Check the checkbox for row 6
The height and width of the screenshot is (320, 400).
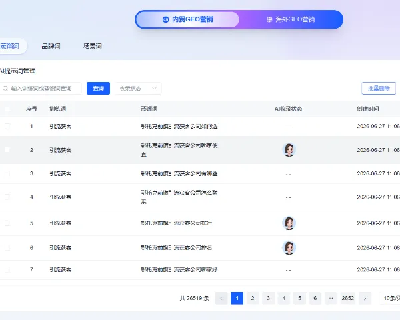tap(7, 248)
